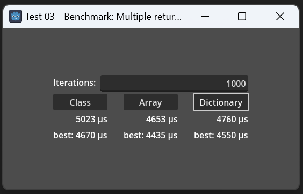Click empty gray area above Iterations row
Screen dimensions: 303x194
click(x=151, y=51)
